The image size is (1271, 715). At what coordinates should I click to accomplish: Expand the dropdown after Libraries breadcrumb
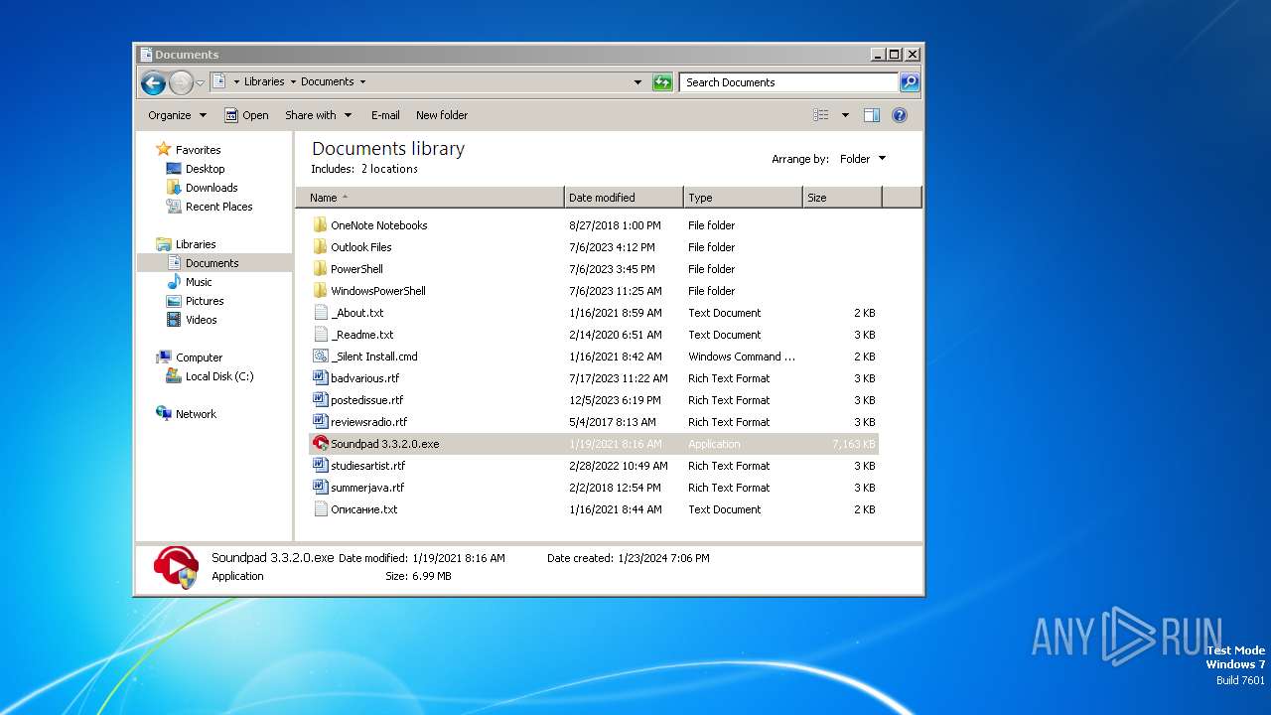click(x=293, y=82)
